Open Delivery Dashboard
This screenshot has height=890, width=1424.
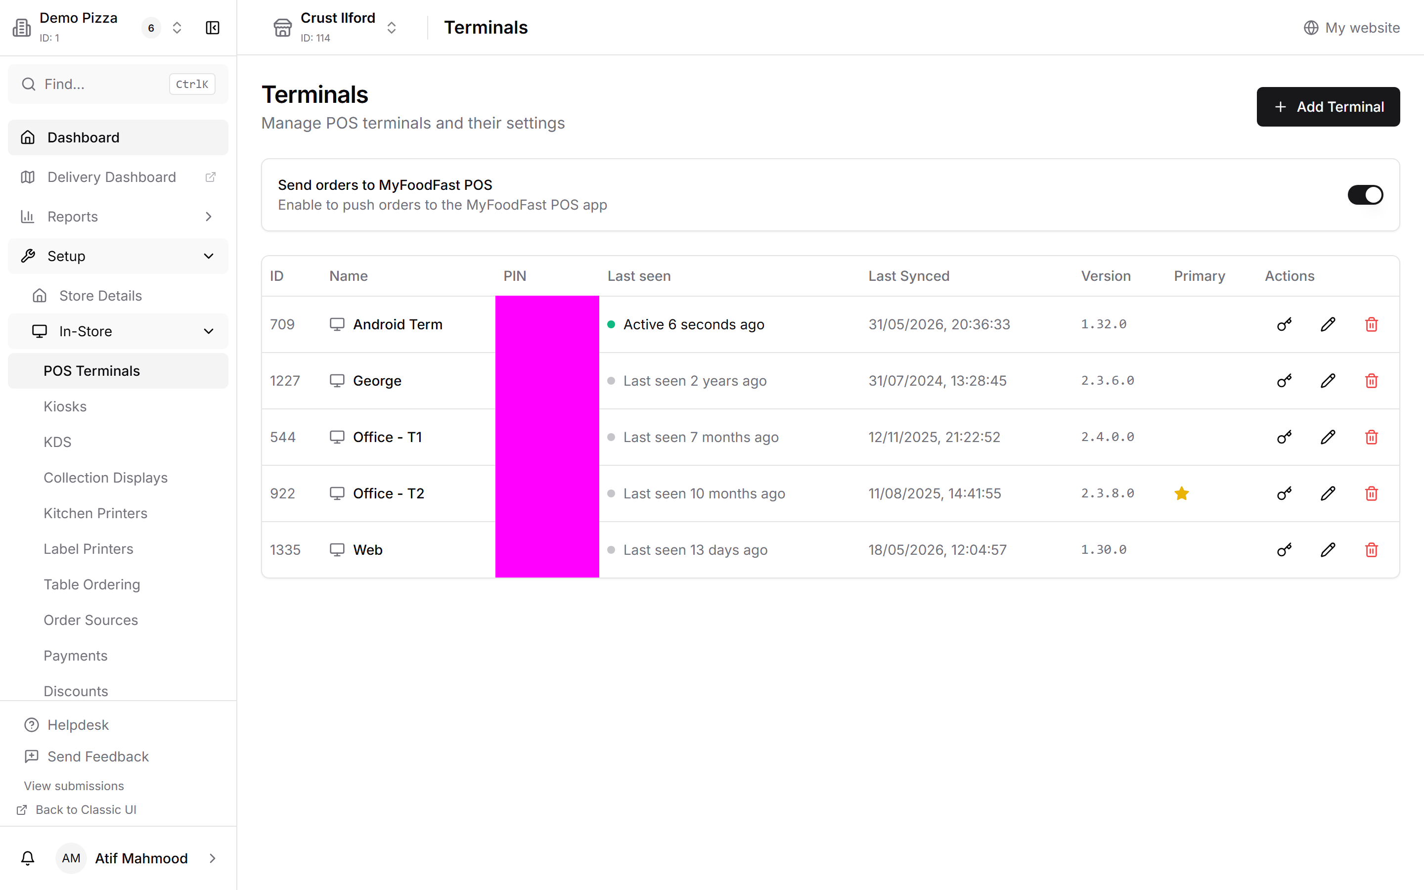point(118,177)
